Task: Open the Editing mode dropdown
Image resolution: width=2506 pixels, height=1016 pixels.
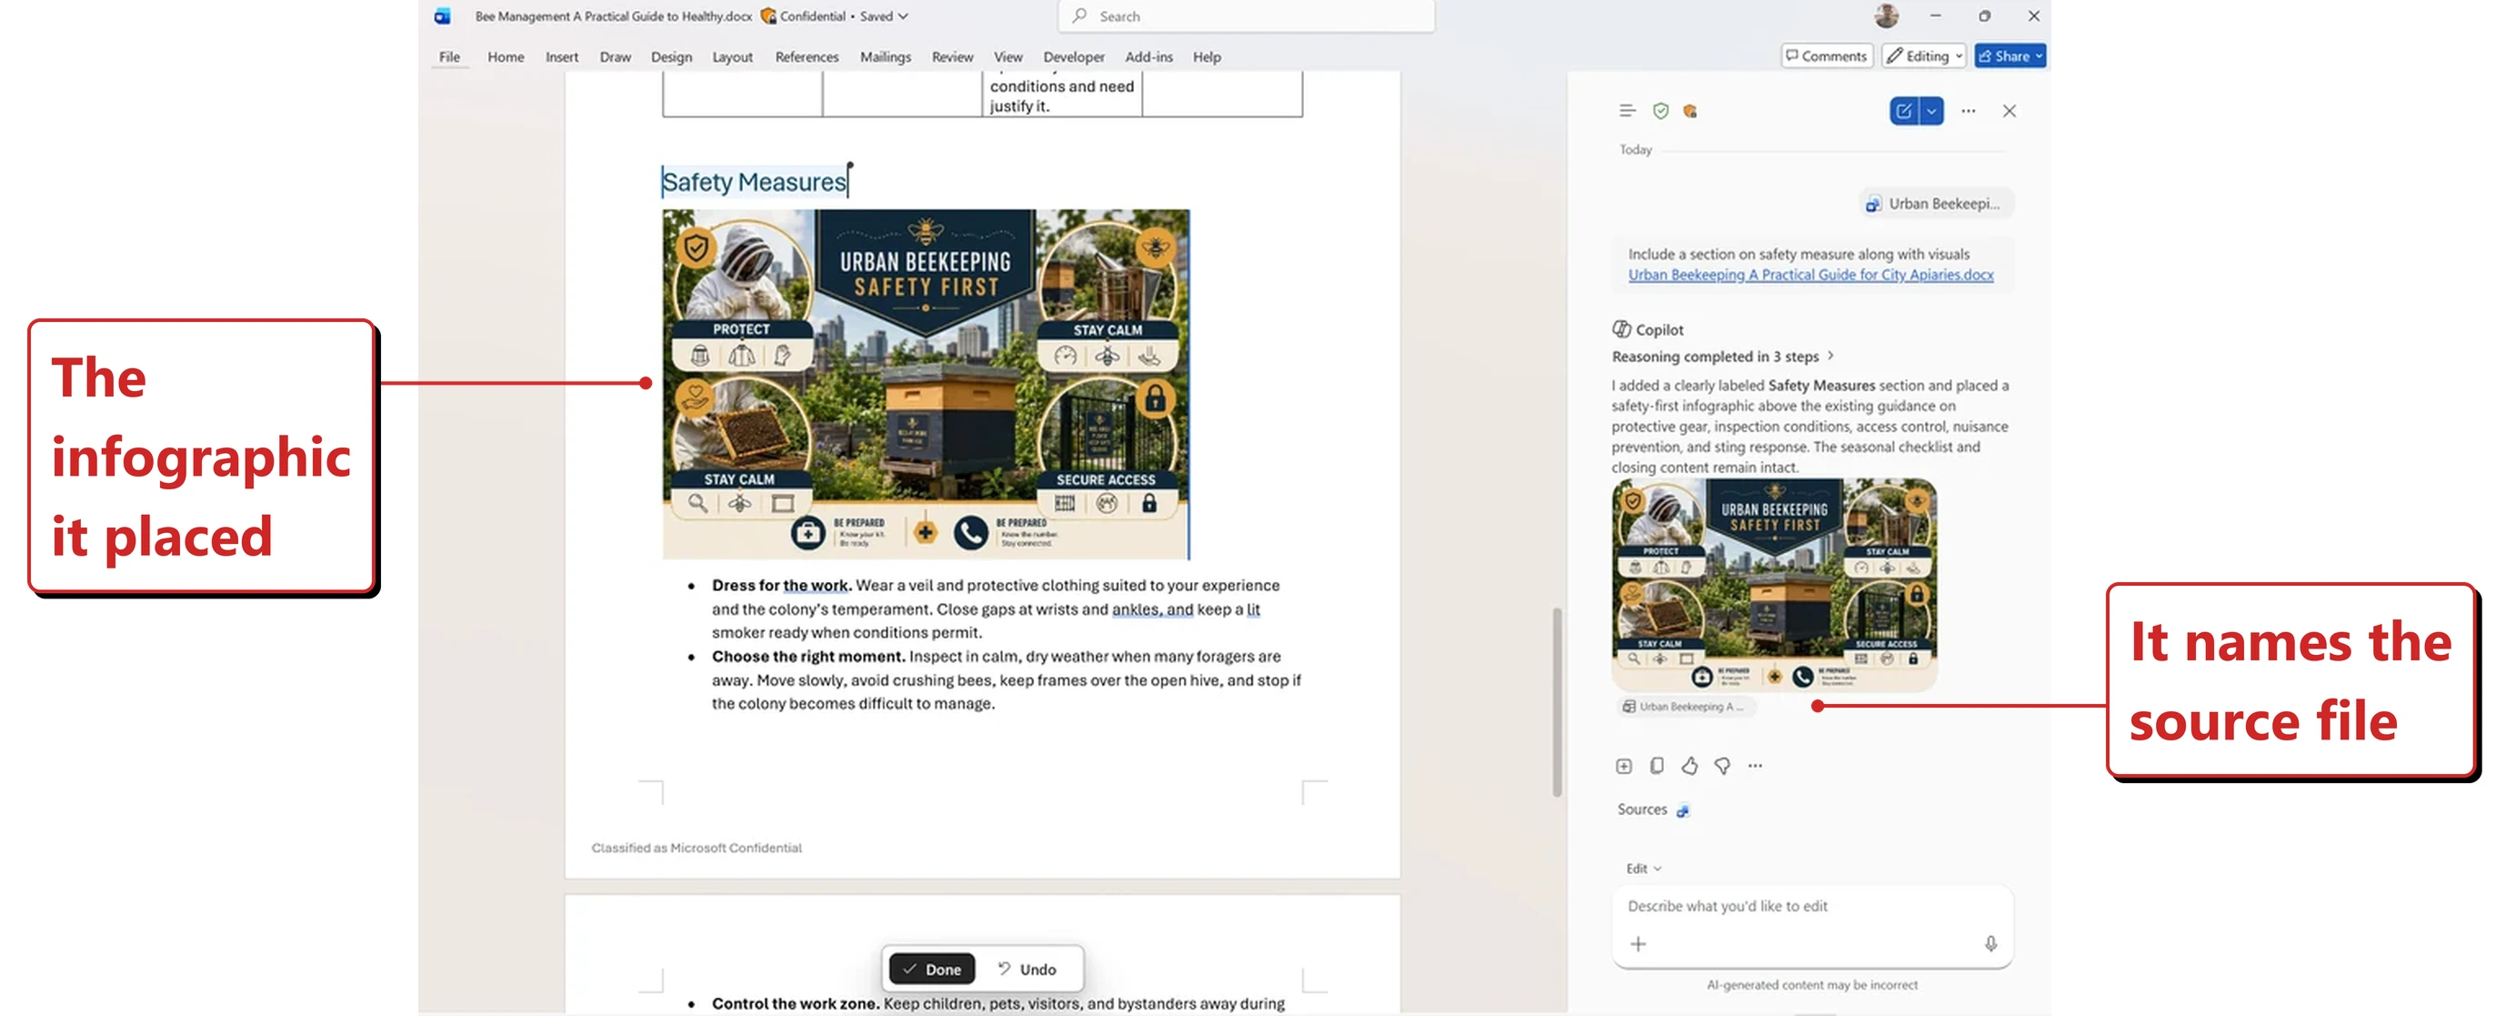Action: [1923, 55]
